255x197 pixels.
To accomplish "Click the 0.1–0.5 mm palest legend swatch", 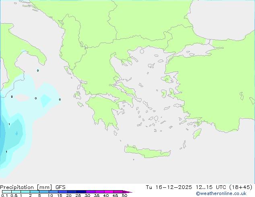I will tap(7, 192).
